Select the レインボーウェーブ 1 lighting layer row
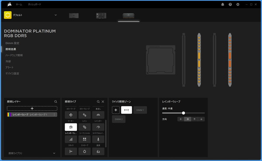The width and height of the screenshot is (262, 161). [32, 115]
